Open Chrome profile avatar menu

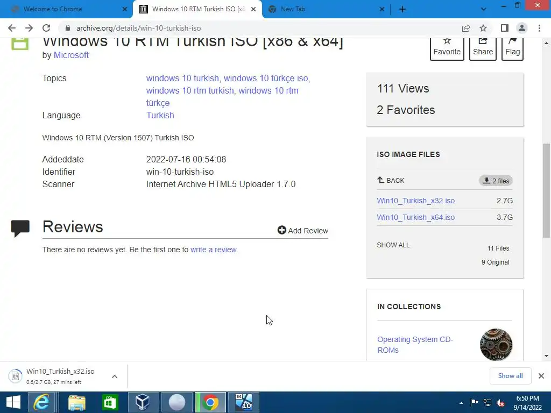[522, 28]
